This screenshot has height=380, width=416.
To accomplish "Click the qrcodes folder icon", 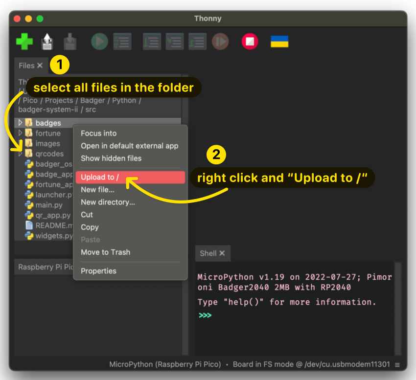I will click(x=29, y=153).
